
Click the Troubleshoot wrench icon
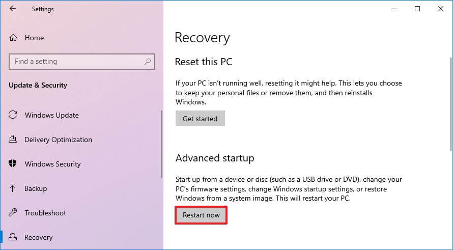13,213
